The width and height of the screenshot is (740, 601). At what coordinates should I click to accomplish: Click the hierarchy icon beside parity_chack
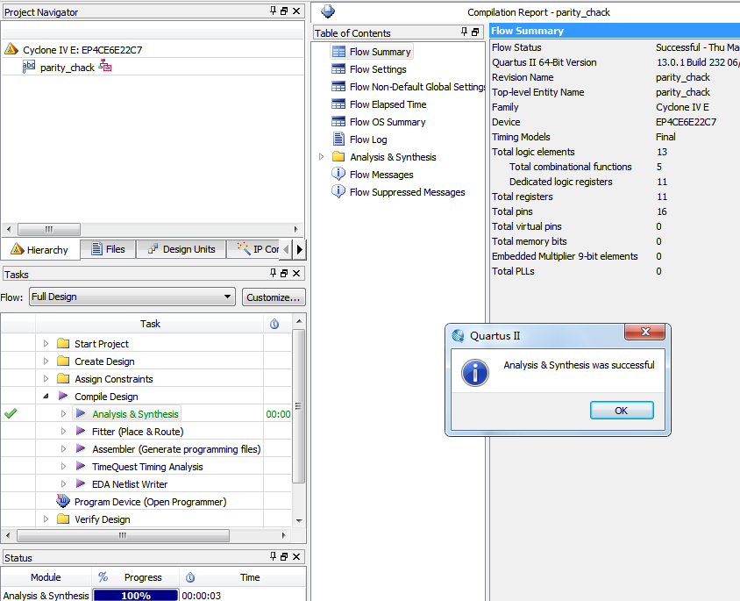point(104,67)
